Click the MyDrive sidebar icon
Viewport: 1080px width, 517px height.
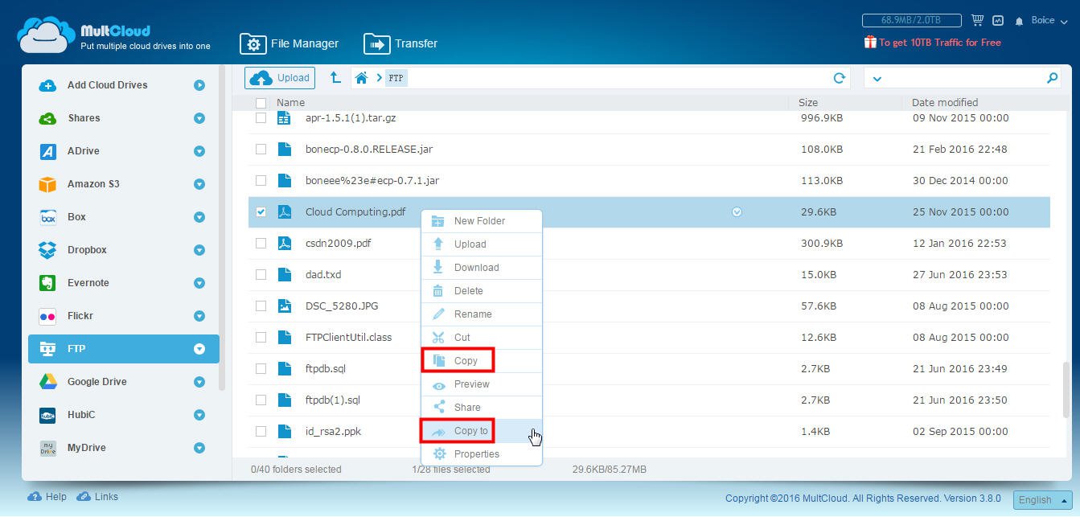tap(47, 448)
